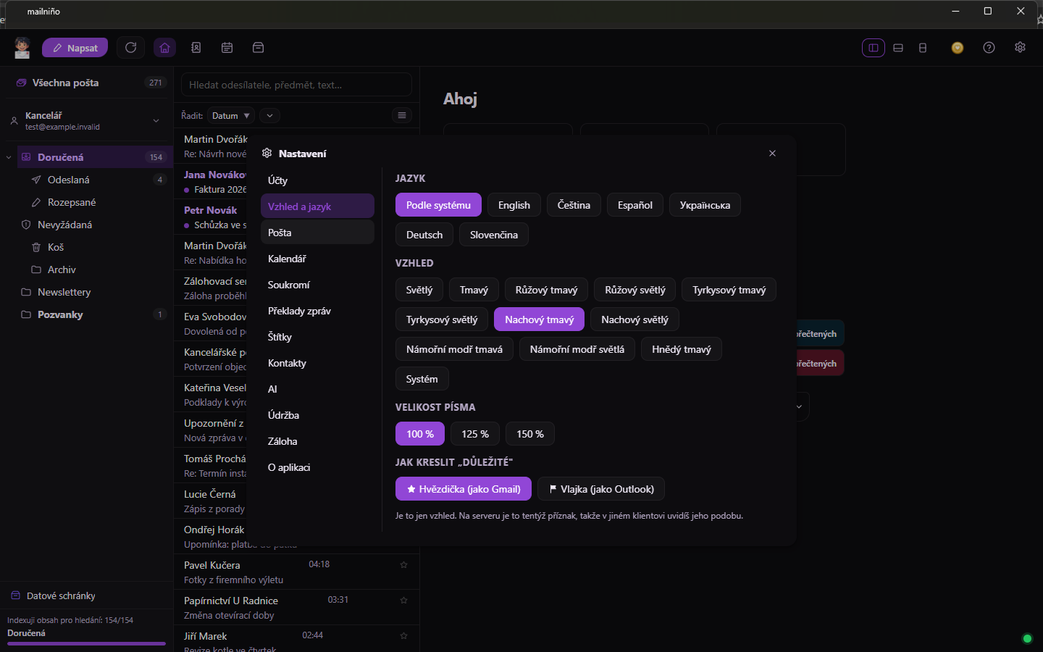Click the indexing progress bar
Image resolution: width=1043 pixels, height=652 pixels.
point(86,643)
